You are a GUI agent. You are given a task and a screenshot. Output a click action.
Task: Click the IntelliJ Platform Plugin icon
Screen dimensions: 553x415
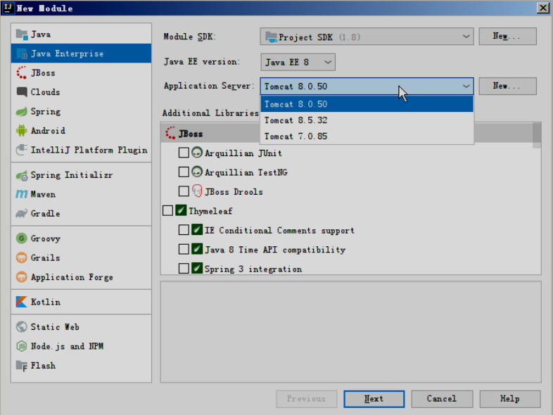click(x=22, y=150)
